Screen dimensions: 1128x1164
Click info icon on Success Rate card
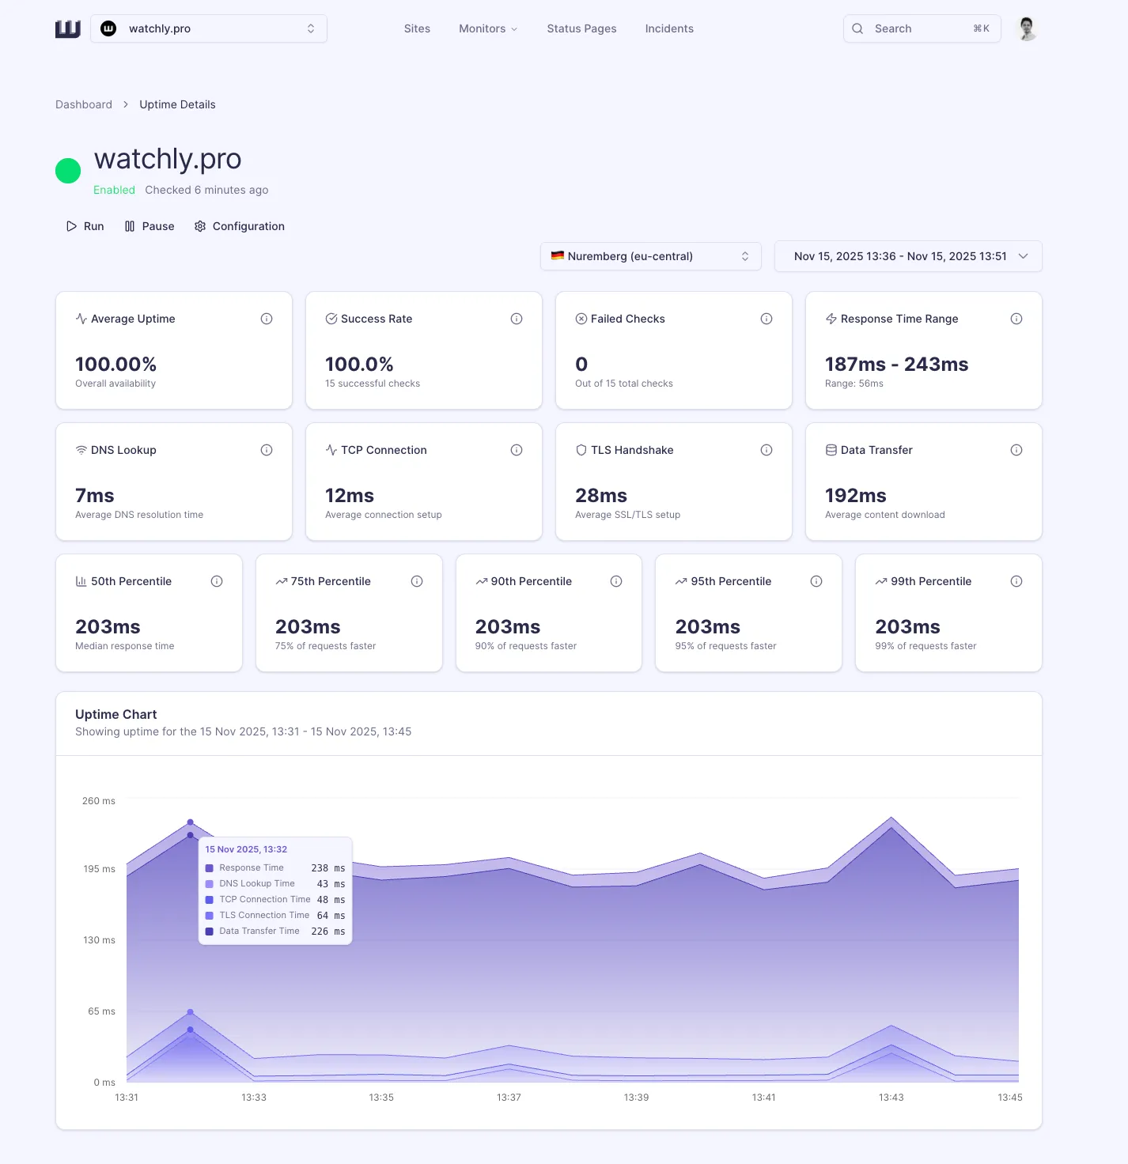tap(517, 319)
